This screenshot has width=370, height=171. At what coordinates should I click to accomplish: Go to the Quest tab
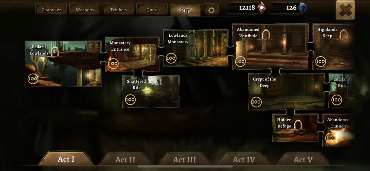click(x=152, y=10)
